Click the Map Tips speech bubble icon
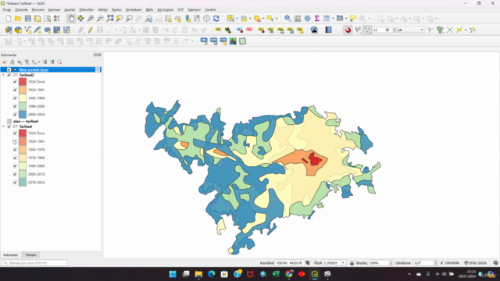The height and width of the screenshot is (281, 500). click(352, 19)
